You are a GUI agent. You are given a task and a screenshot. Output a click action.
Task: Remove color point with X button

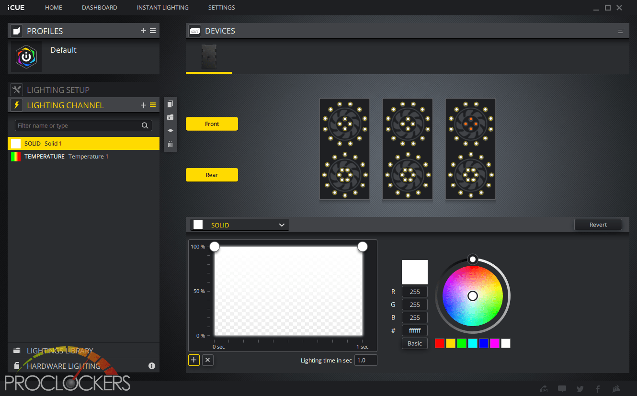(207, 360)
